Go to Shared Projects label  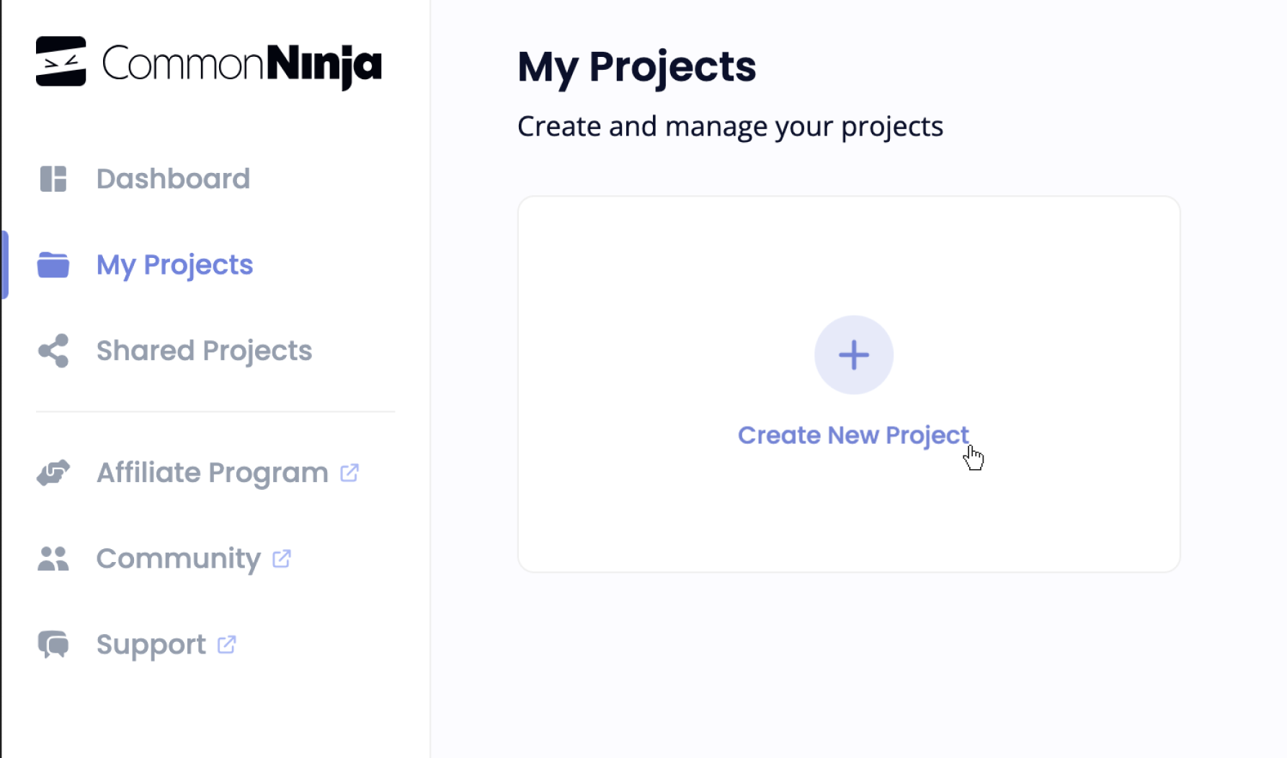click(204, 351)
